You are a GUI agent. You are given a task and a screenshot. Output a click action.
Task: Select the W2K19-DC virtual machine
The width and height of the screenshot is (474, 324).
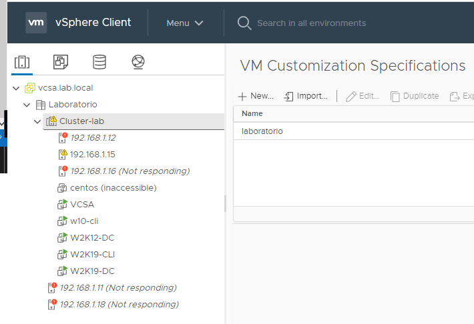pos(92,271)
